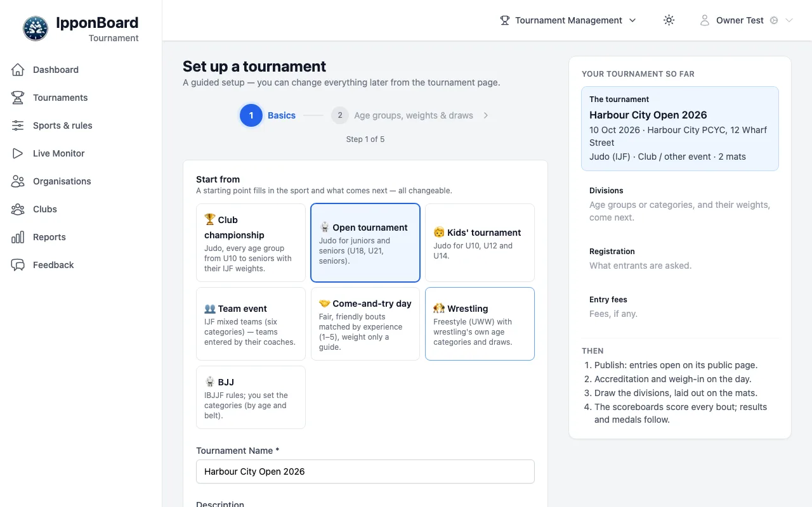Open the Divisions summary section
The width and height of the screenshot is (812, 507).
point(680,204)
